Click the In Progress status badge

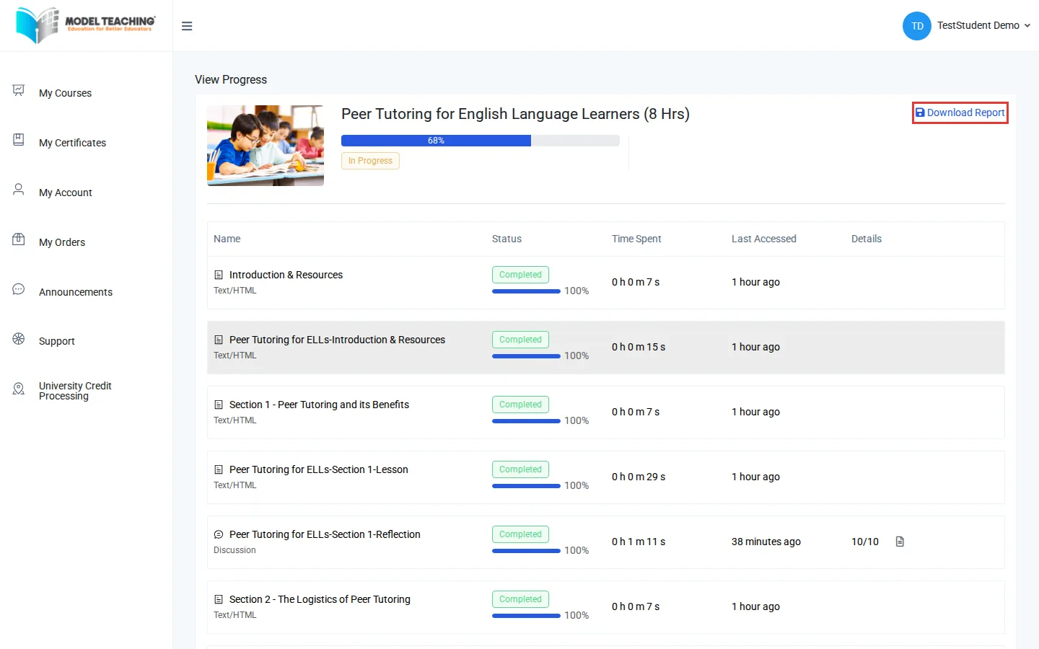[x=370, y=161]
